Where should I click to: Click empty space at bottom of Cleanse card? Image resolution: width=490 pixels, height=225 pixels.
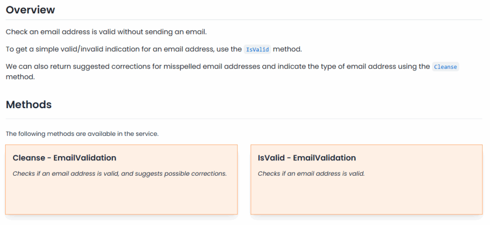pos(122,199)
